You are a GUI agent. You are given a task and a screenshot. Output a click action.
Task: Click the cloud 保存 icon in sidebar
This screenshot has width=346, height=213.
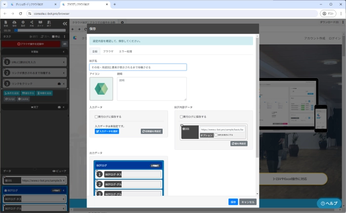[x=15, y=24]
